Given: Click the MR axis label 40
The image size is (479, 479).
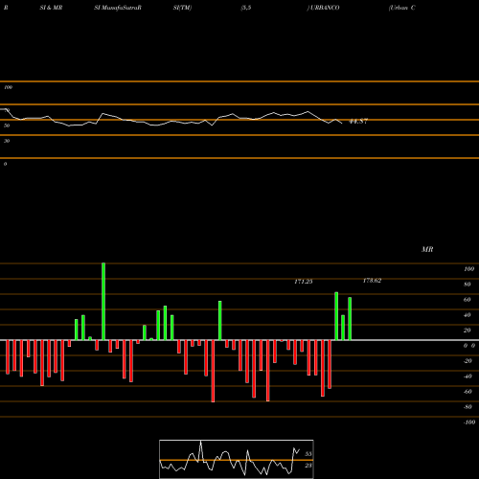Looking at the screenshot, I should coord(468,315).
